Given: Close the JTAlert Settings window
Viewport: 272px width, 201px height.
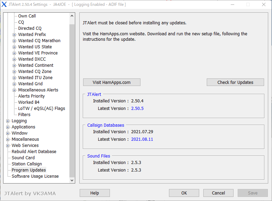Looking at the screenshot, I should click(x=264, y=4).
